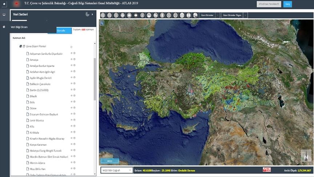This screenshot has height=177, width=314.
Task: Click the search magnifier on map corner
Action: point(102,23)
